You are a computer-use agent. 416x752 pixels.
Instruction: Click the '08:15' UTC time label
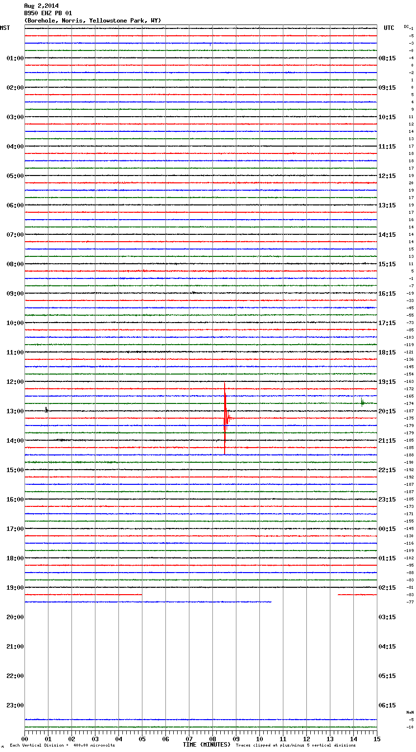tap(387, 58)
